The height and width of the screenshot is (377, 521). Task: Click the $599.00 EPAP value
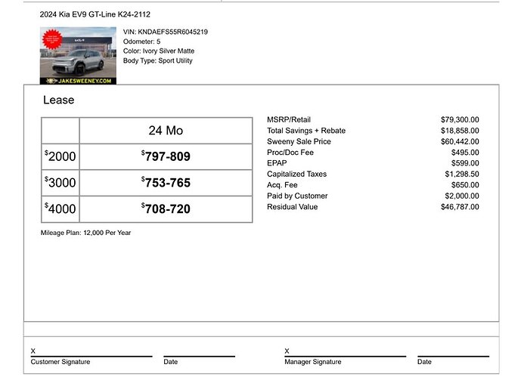pos(465,163)
